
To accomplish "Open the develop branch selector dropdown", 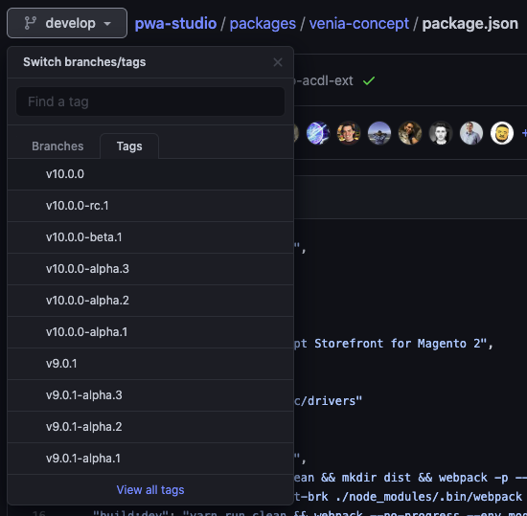I will coord(67,23).
